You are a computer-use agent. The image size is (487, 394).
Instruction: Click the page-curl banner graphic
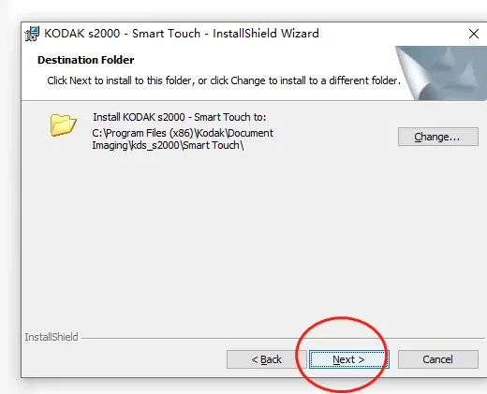441,73
